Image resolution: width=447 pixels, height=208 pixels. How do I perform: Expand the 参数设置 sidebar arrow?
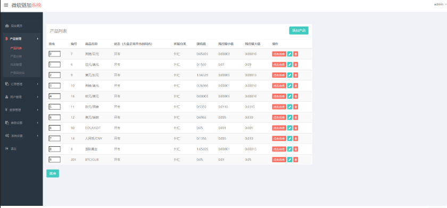[38, 123]
